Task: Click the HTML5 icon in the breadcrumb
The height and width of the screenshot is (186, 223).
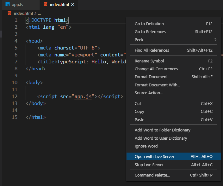Action: pos(9,13)
